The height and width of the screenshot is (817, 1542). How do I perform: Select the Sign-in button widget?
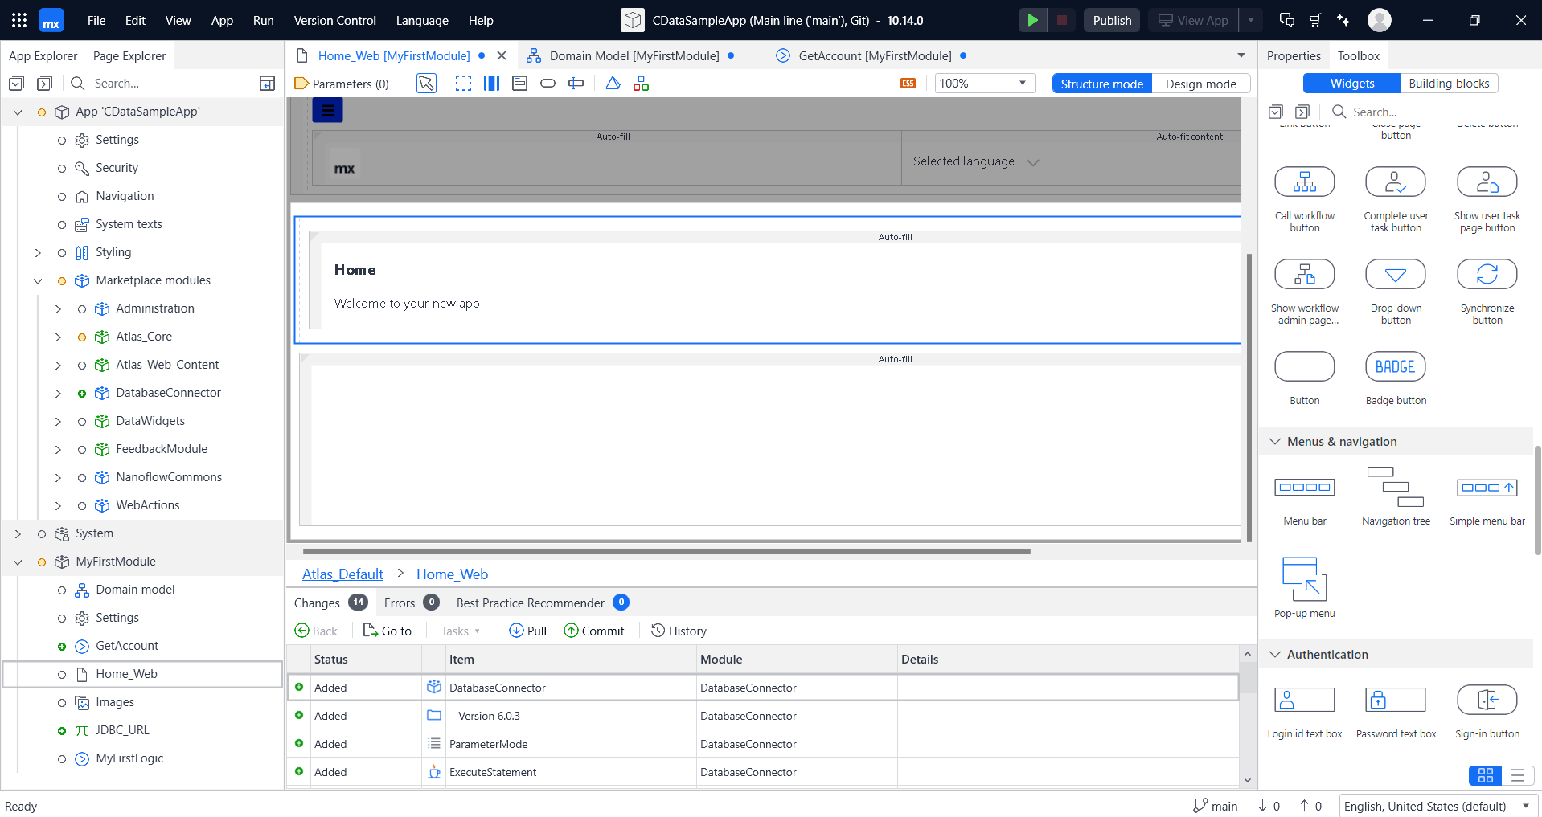pyautogui.click(x=1487, y=701)
